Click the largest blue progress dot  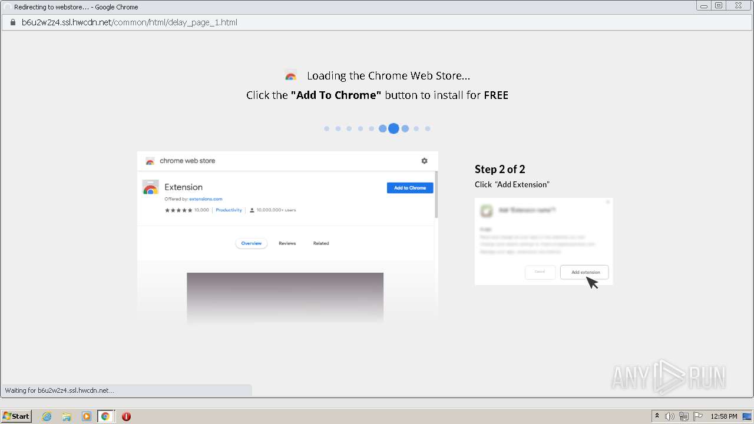tap(393, 128)
